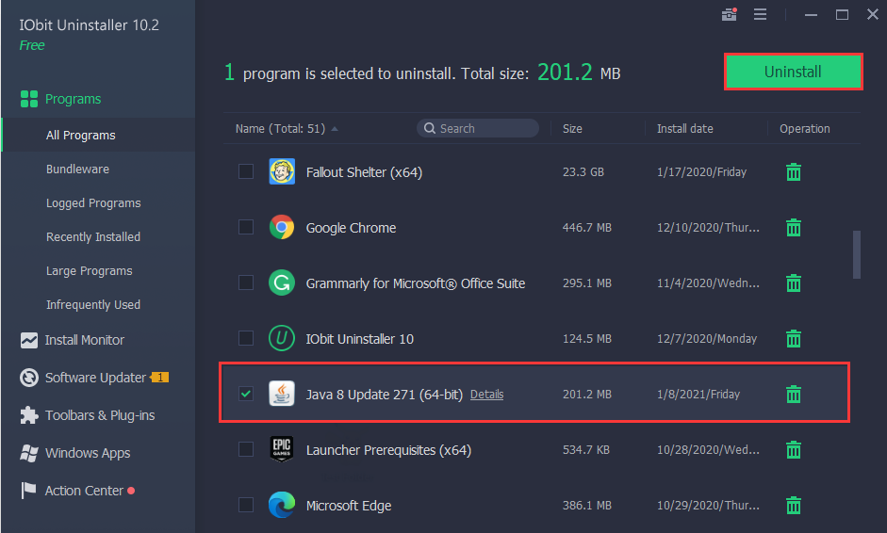The width and height of the screenshot is (887, 533).
Task: Open the hamburger options menu
Action: click(x=760, y=14)
